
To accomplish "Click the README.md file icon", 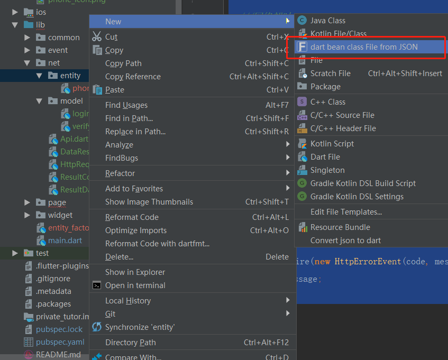I will pyautogui.click(x=28, y=355).
